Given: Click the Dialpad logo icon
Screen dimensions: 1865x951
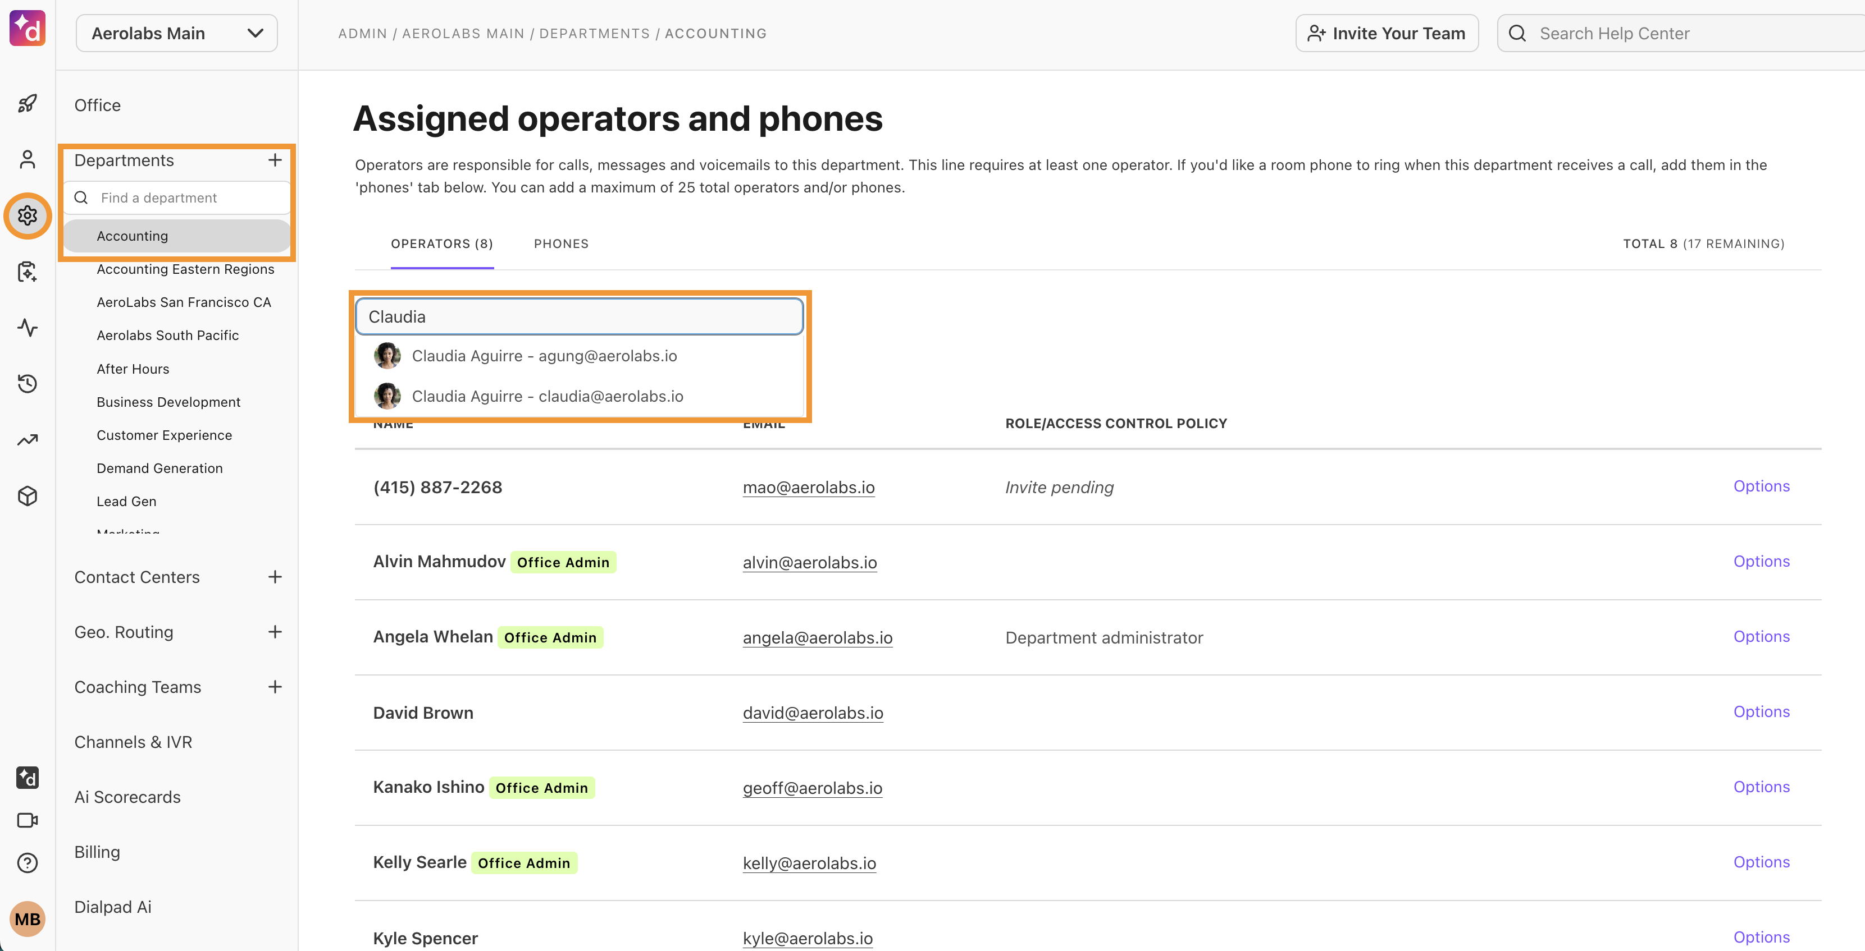Looking at the screenshot, I should (x=28, y=28).
